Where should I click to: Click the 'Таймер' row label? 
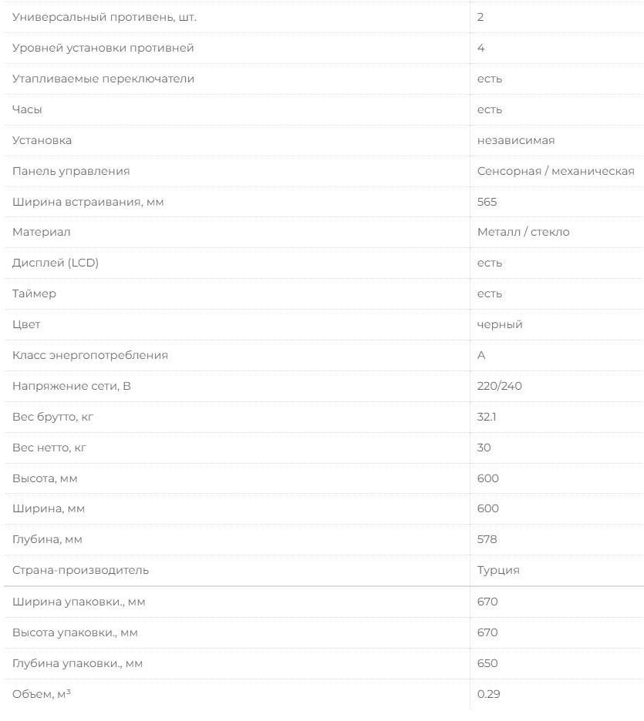34,293
